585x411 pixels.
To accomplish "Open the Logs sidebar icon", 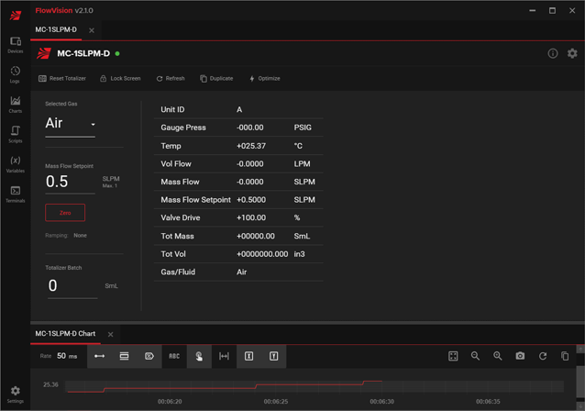I will click(16, 74).
